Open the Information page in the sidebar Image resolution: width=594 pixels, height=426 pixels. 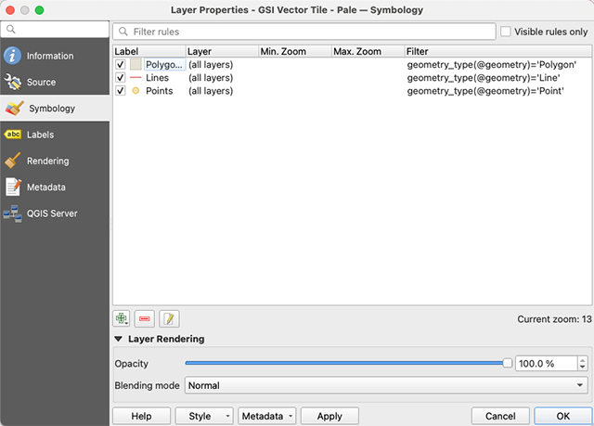55,56
